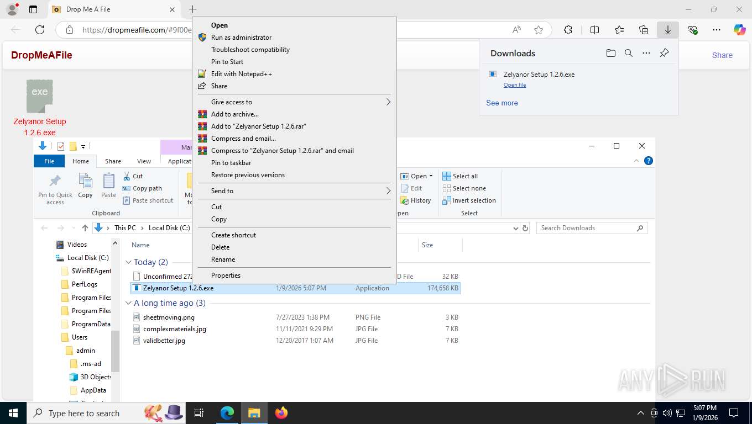
Task: Open the History button in ribbon
Action: [416, 200]
